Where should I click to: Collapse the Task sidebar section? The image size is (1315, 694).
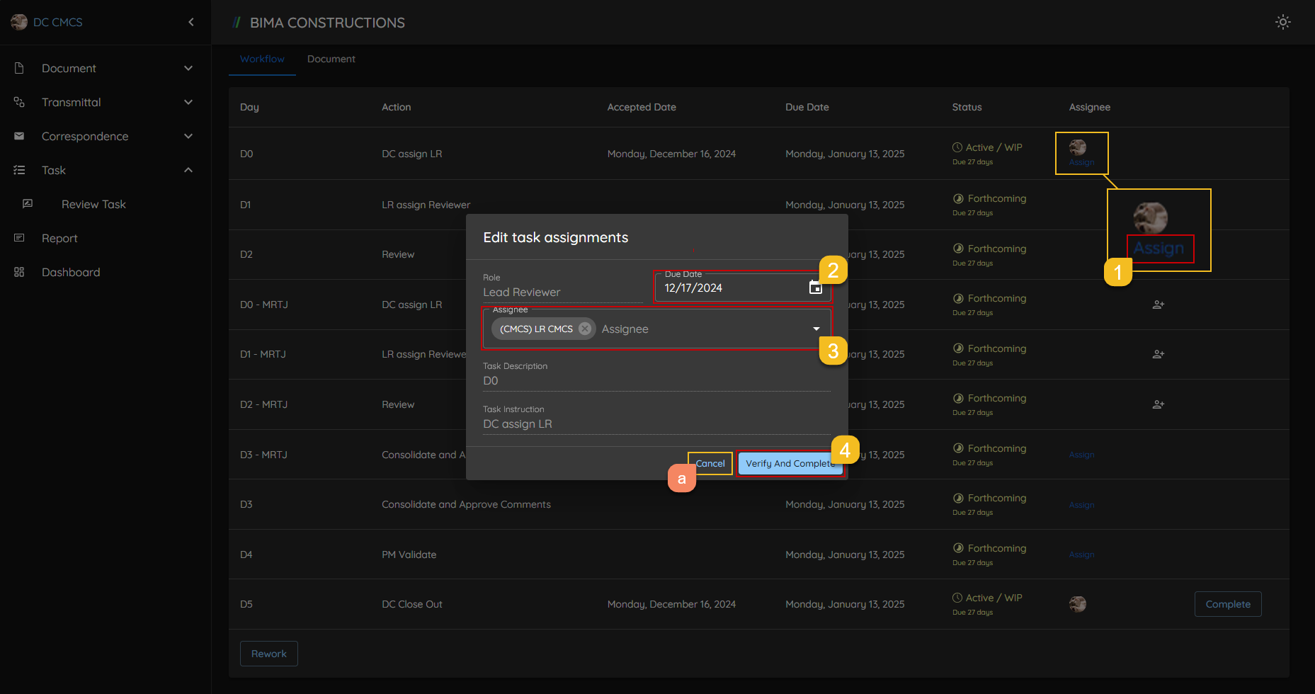tap(188, 170)
